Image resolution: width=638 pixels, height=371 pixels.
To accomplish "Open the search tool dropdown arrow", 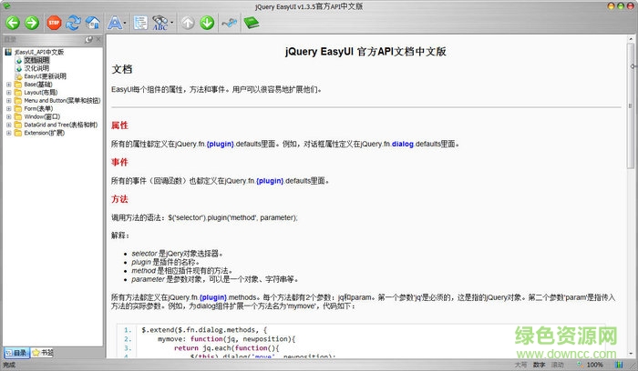I will click(171, 23).
